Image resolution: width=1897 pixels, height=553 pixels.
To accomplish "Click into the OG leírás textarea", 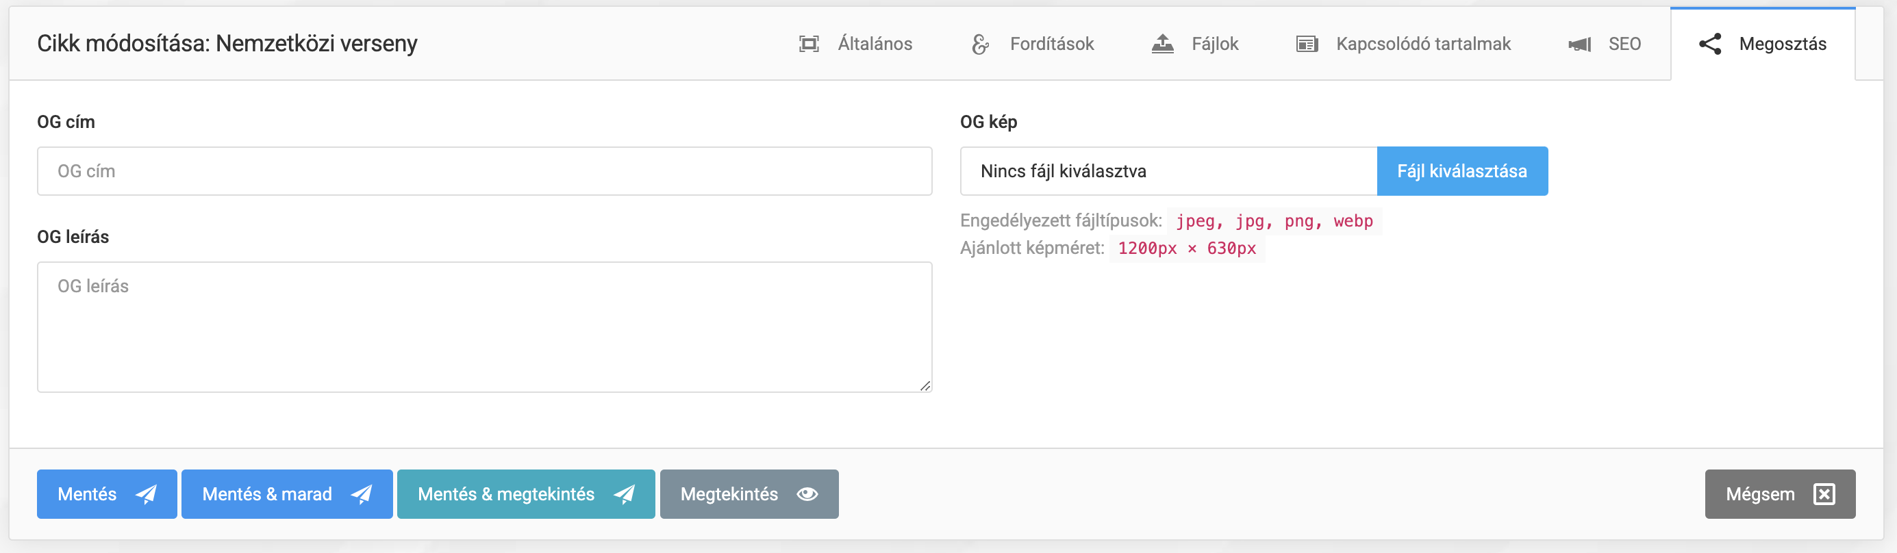I will 485,327.
